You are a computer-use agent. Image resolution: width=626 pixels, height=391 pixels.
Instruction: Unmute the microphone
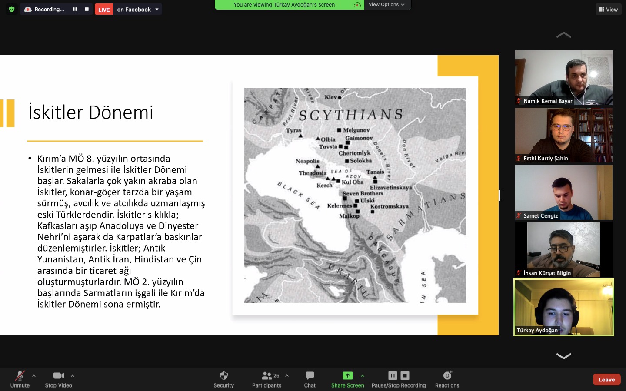(x=20, y=379)
